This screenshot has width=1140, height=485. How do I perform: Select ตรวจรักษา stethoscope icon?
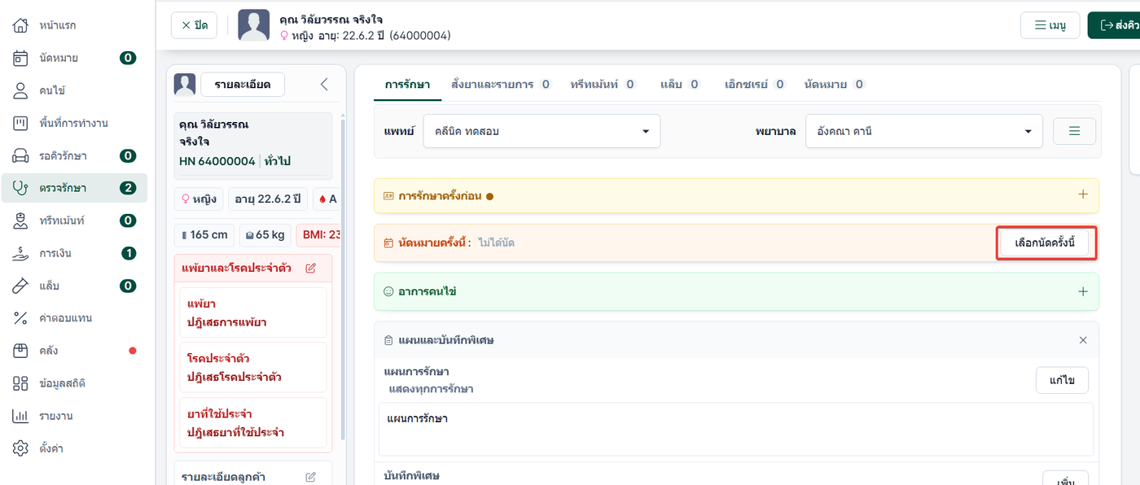[21, 188]
